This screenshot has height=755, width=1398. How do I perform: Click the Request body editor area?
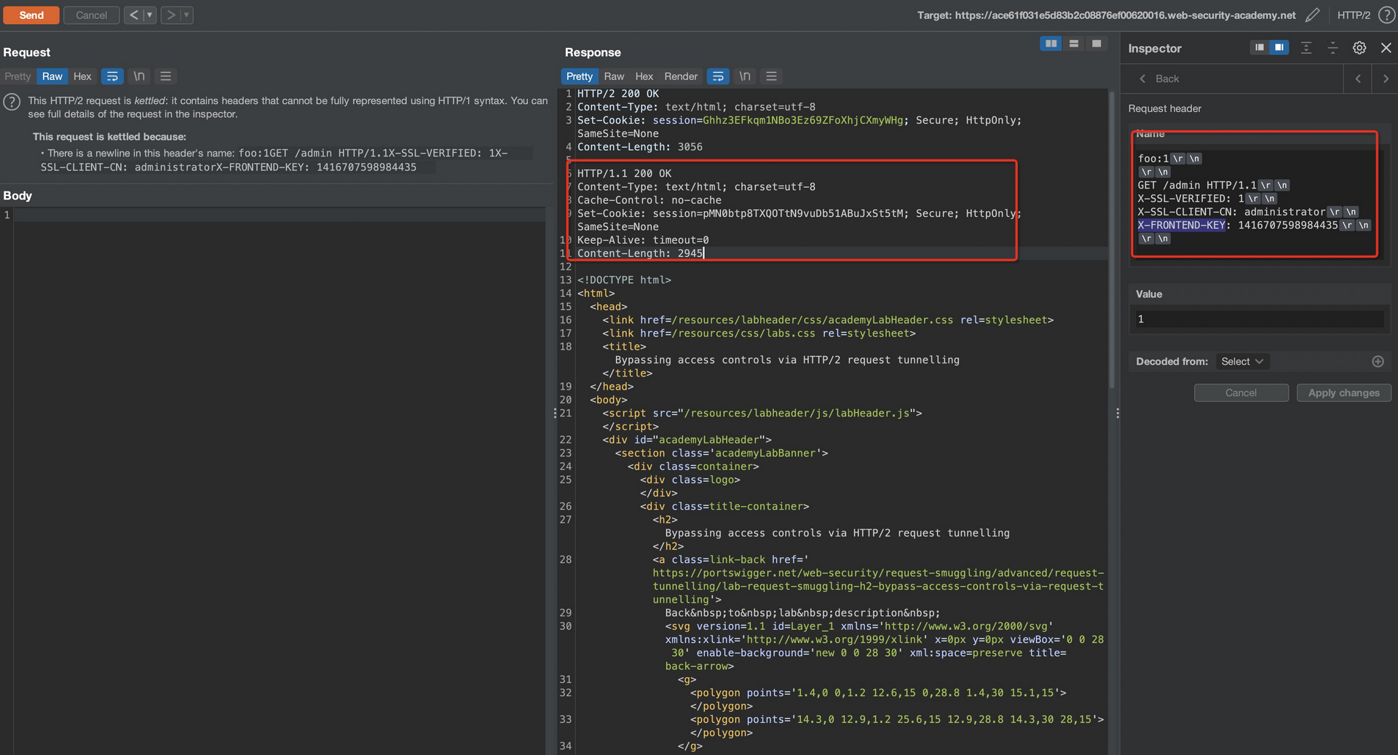click(x=279, y=481)
